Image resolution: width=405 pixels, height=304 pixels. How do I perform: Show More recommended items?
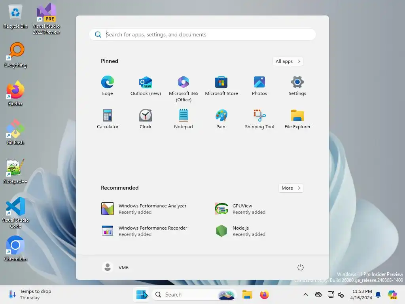(x=291, y=188)
